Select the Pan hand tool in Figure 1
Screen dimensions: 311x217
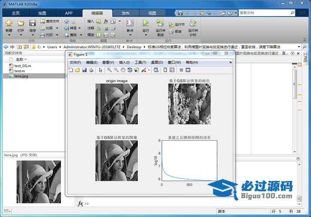point(123,70)
